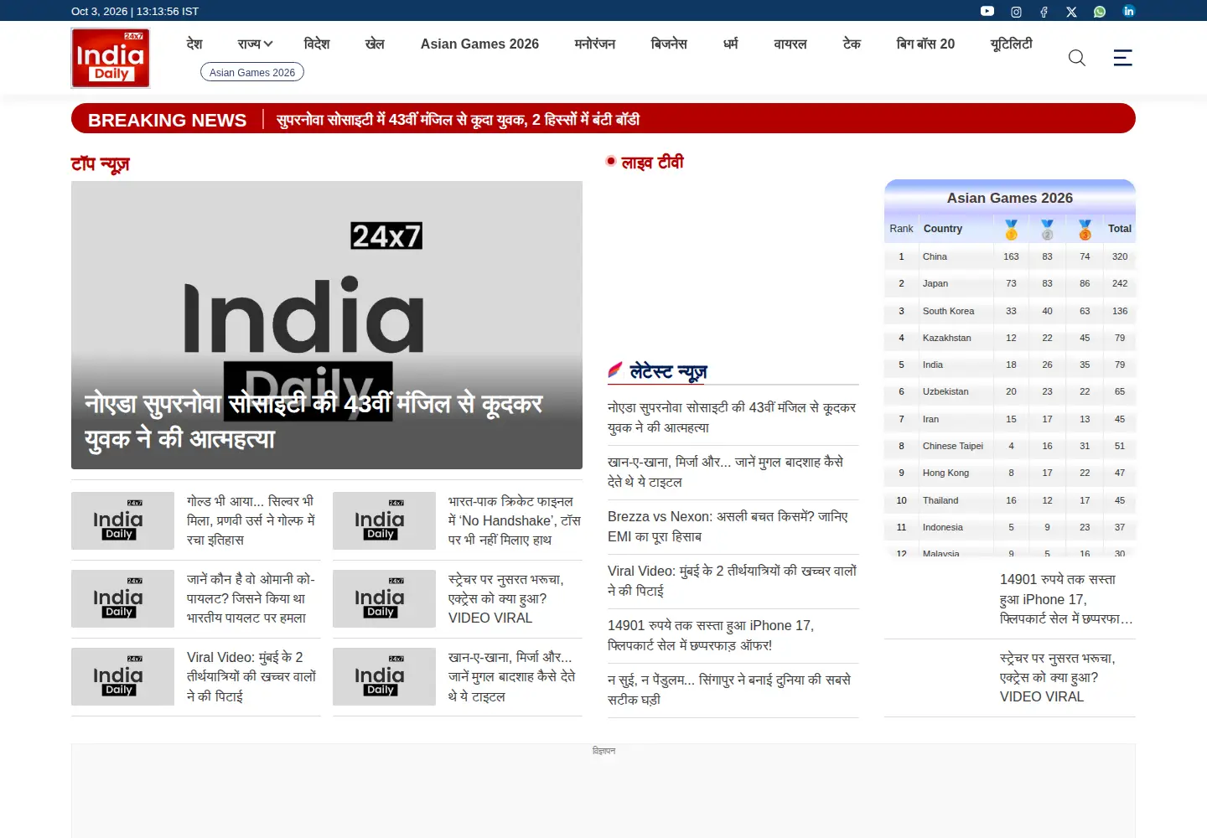Open the बिग बॉस 20 menu item

[x=925, y=44]
